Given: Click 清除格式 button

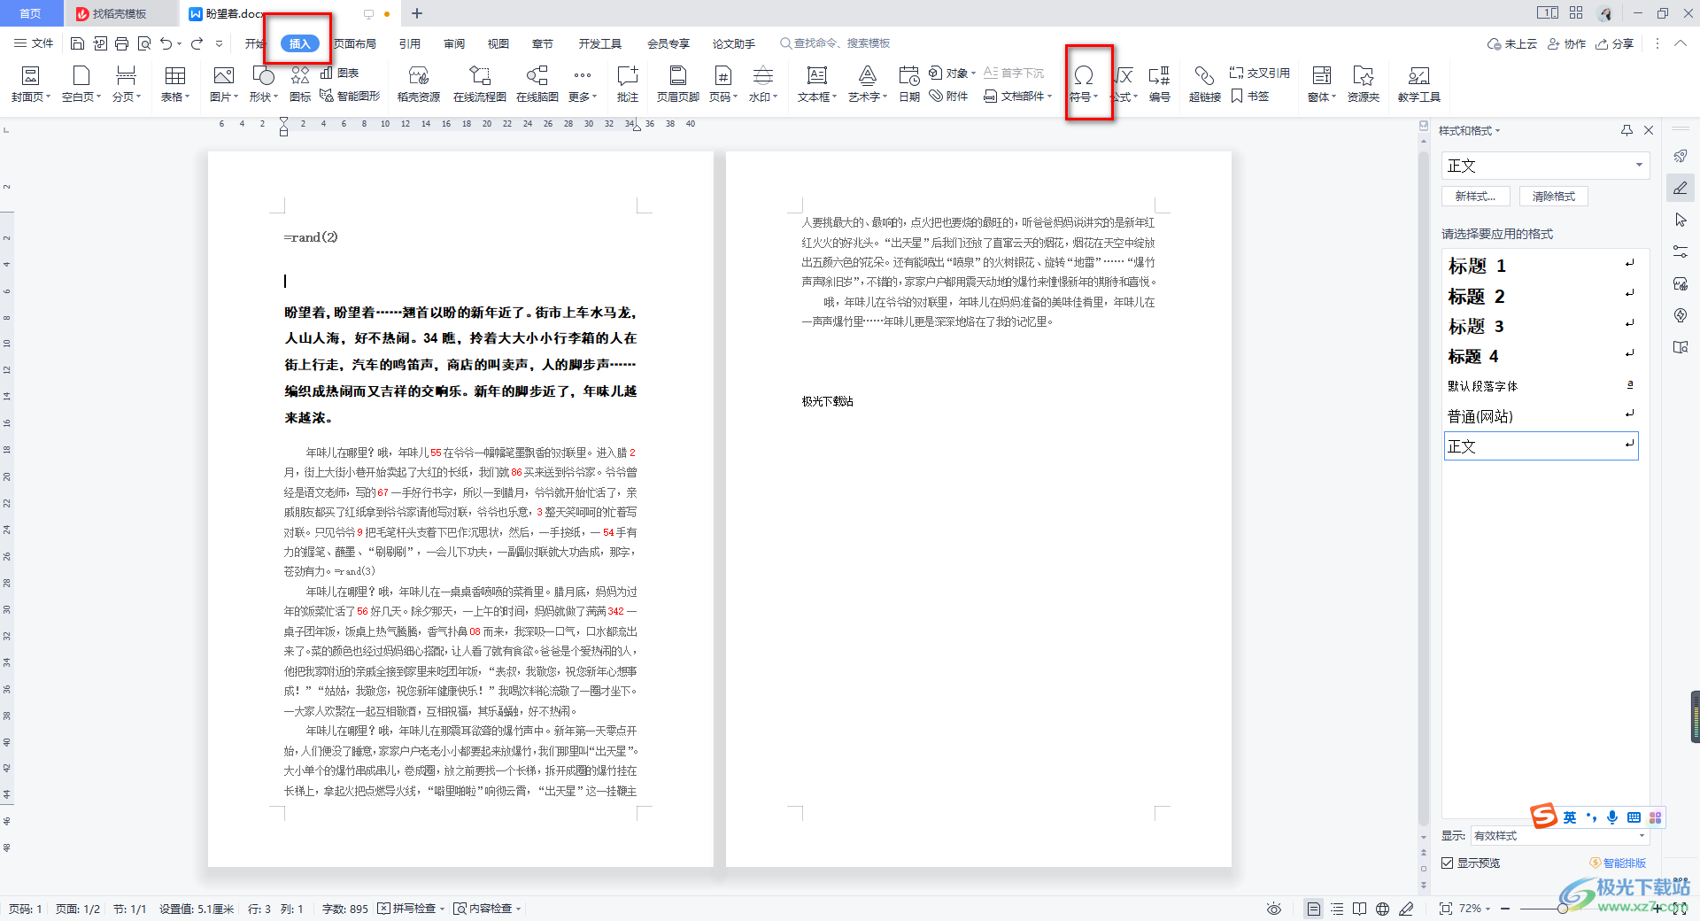Looking at the screenshot, I should click(1554, 197).
